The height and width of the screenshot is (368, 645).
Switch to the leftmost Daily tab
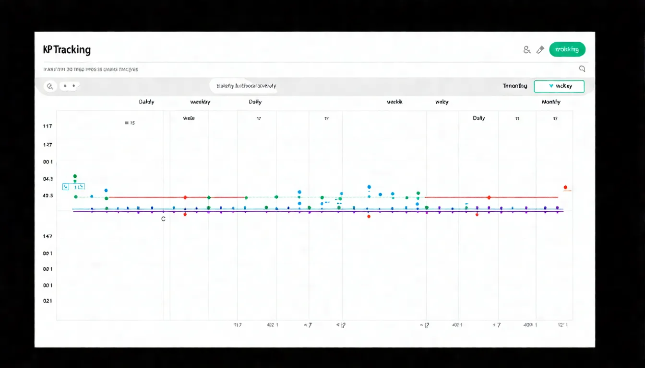(146, 102)
